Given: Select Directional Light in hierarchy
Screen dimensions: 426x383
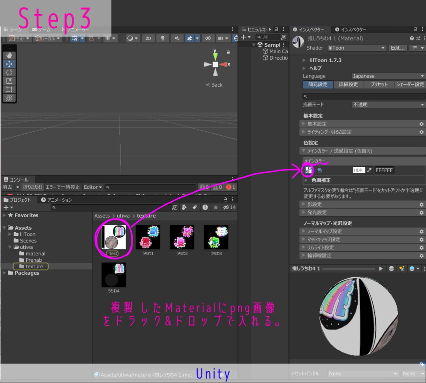Looking at the screenshot, I should (275, 58).
